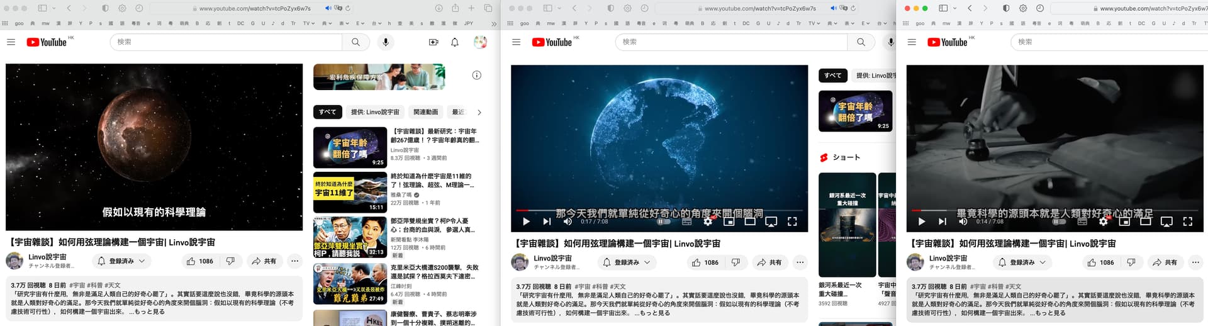This screenshot has height=326, width=1208.
Task: Expand subscribed 登録済み dropdown in left window
Action: coord(121,261)
